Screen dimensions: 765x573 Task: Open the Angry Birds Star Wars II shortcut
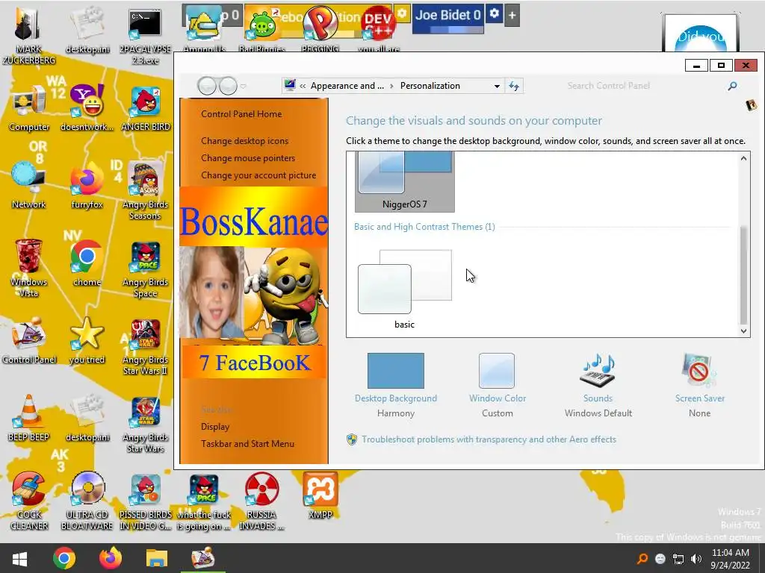[146, 347]
